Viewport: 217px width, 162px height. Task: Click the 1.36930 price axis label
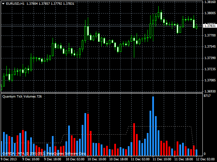tap(209, 91)
